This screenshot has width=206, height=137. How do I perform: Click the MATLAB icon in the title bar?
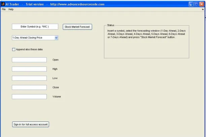click(x=3, y=4)
